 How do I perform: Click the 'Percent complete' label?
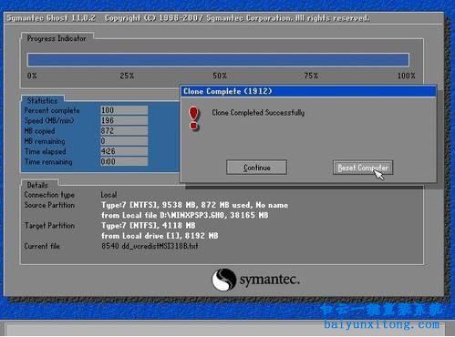[52, 110]
